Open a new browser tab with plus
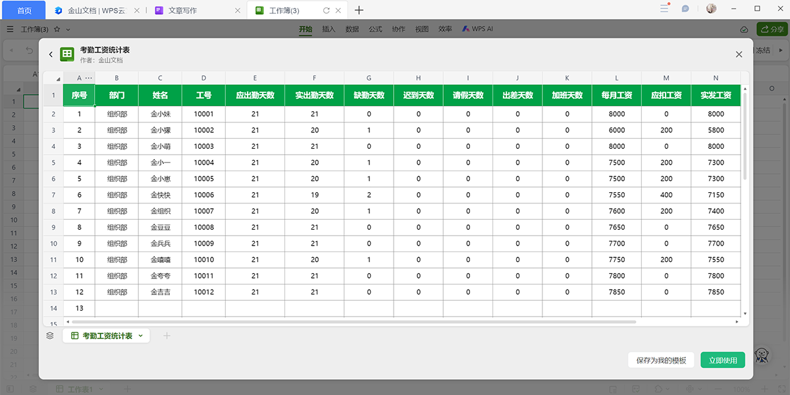 pyautogui.click(x=359, y=10)
